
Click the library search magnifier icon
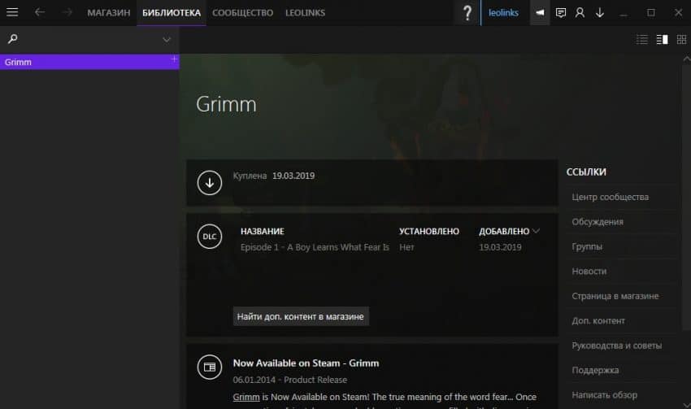(13, 39)
